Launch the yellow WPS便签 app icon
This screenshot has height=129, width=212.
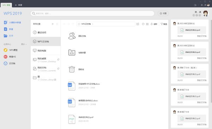(x=5, y=50)
